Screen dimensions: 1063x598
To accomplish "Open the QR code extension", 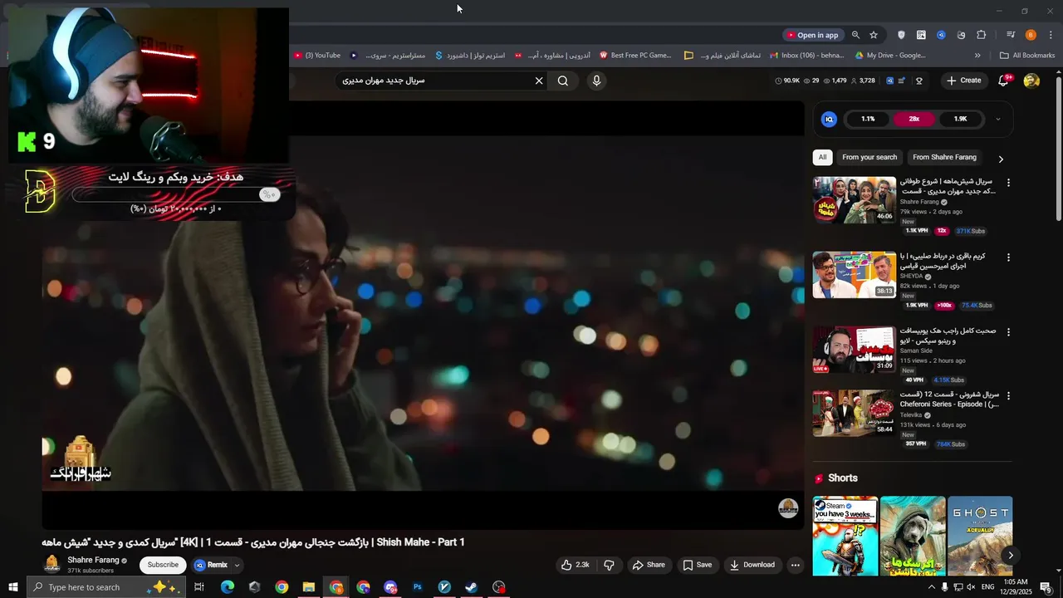I will pyautogui.click(x=921, y=35).
